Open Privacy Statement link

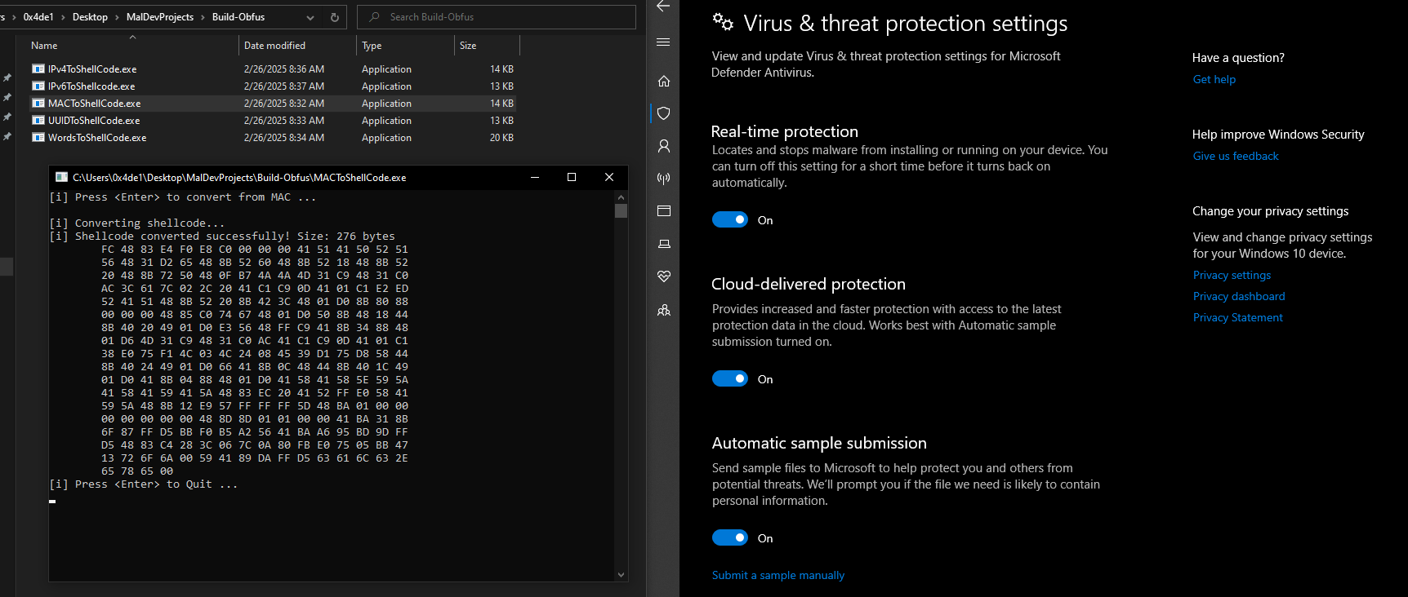(x=1237, y=317)
